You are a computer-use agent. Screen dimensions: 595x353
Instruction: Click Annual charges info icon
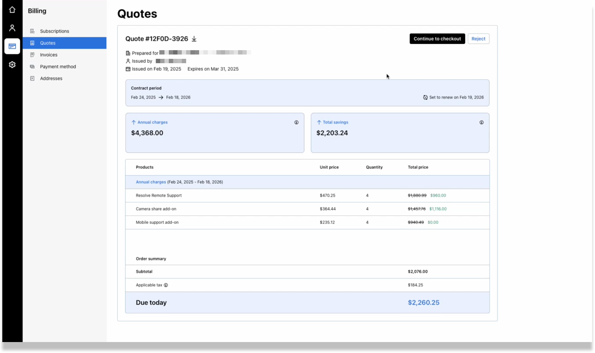click(x=296, y=122)
